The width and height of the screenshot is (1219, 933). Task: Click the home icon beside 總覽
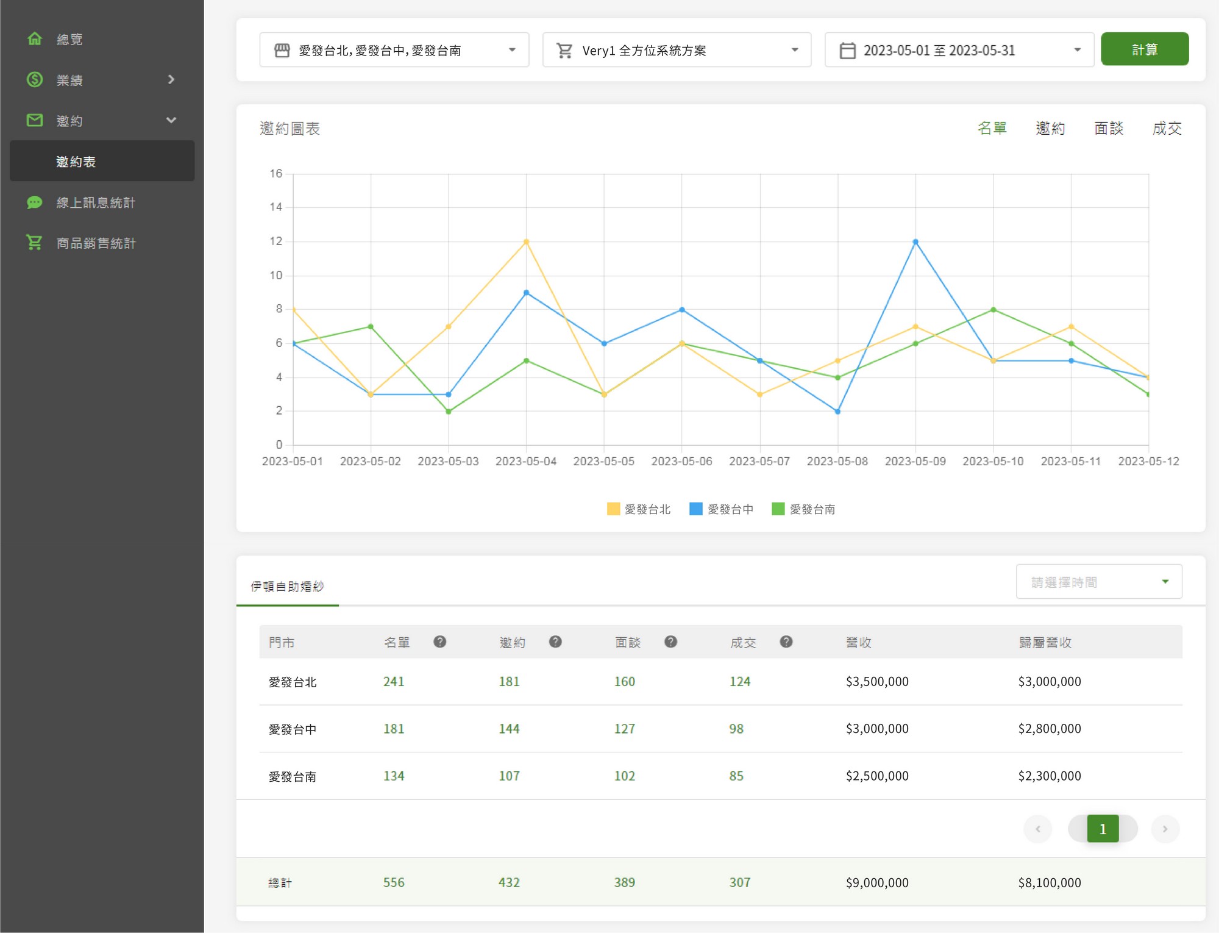35,39
